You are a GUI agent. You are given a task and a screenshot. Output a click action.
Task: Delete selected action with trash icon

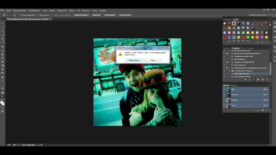coord(267,80)
